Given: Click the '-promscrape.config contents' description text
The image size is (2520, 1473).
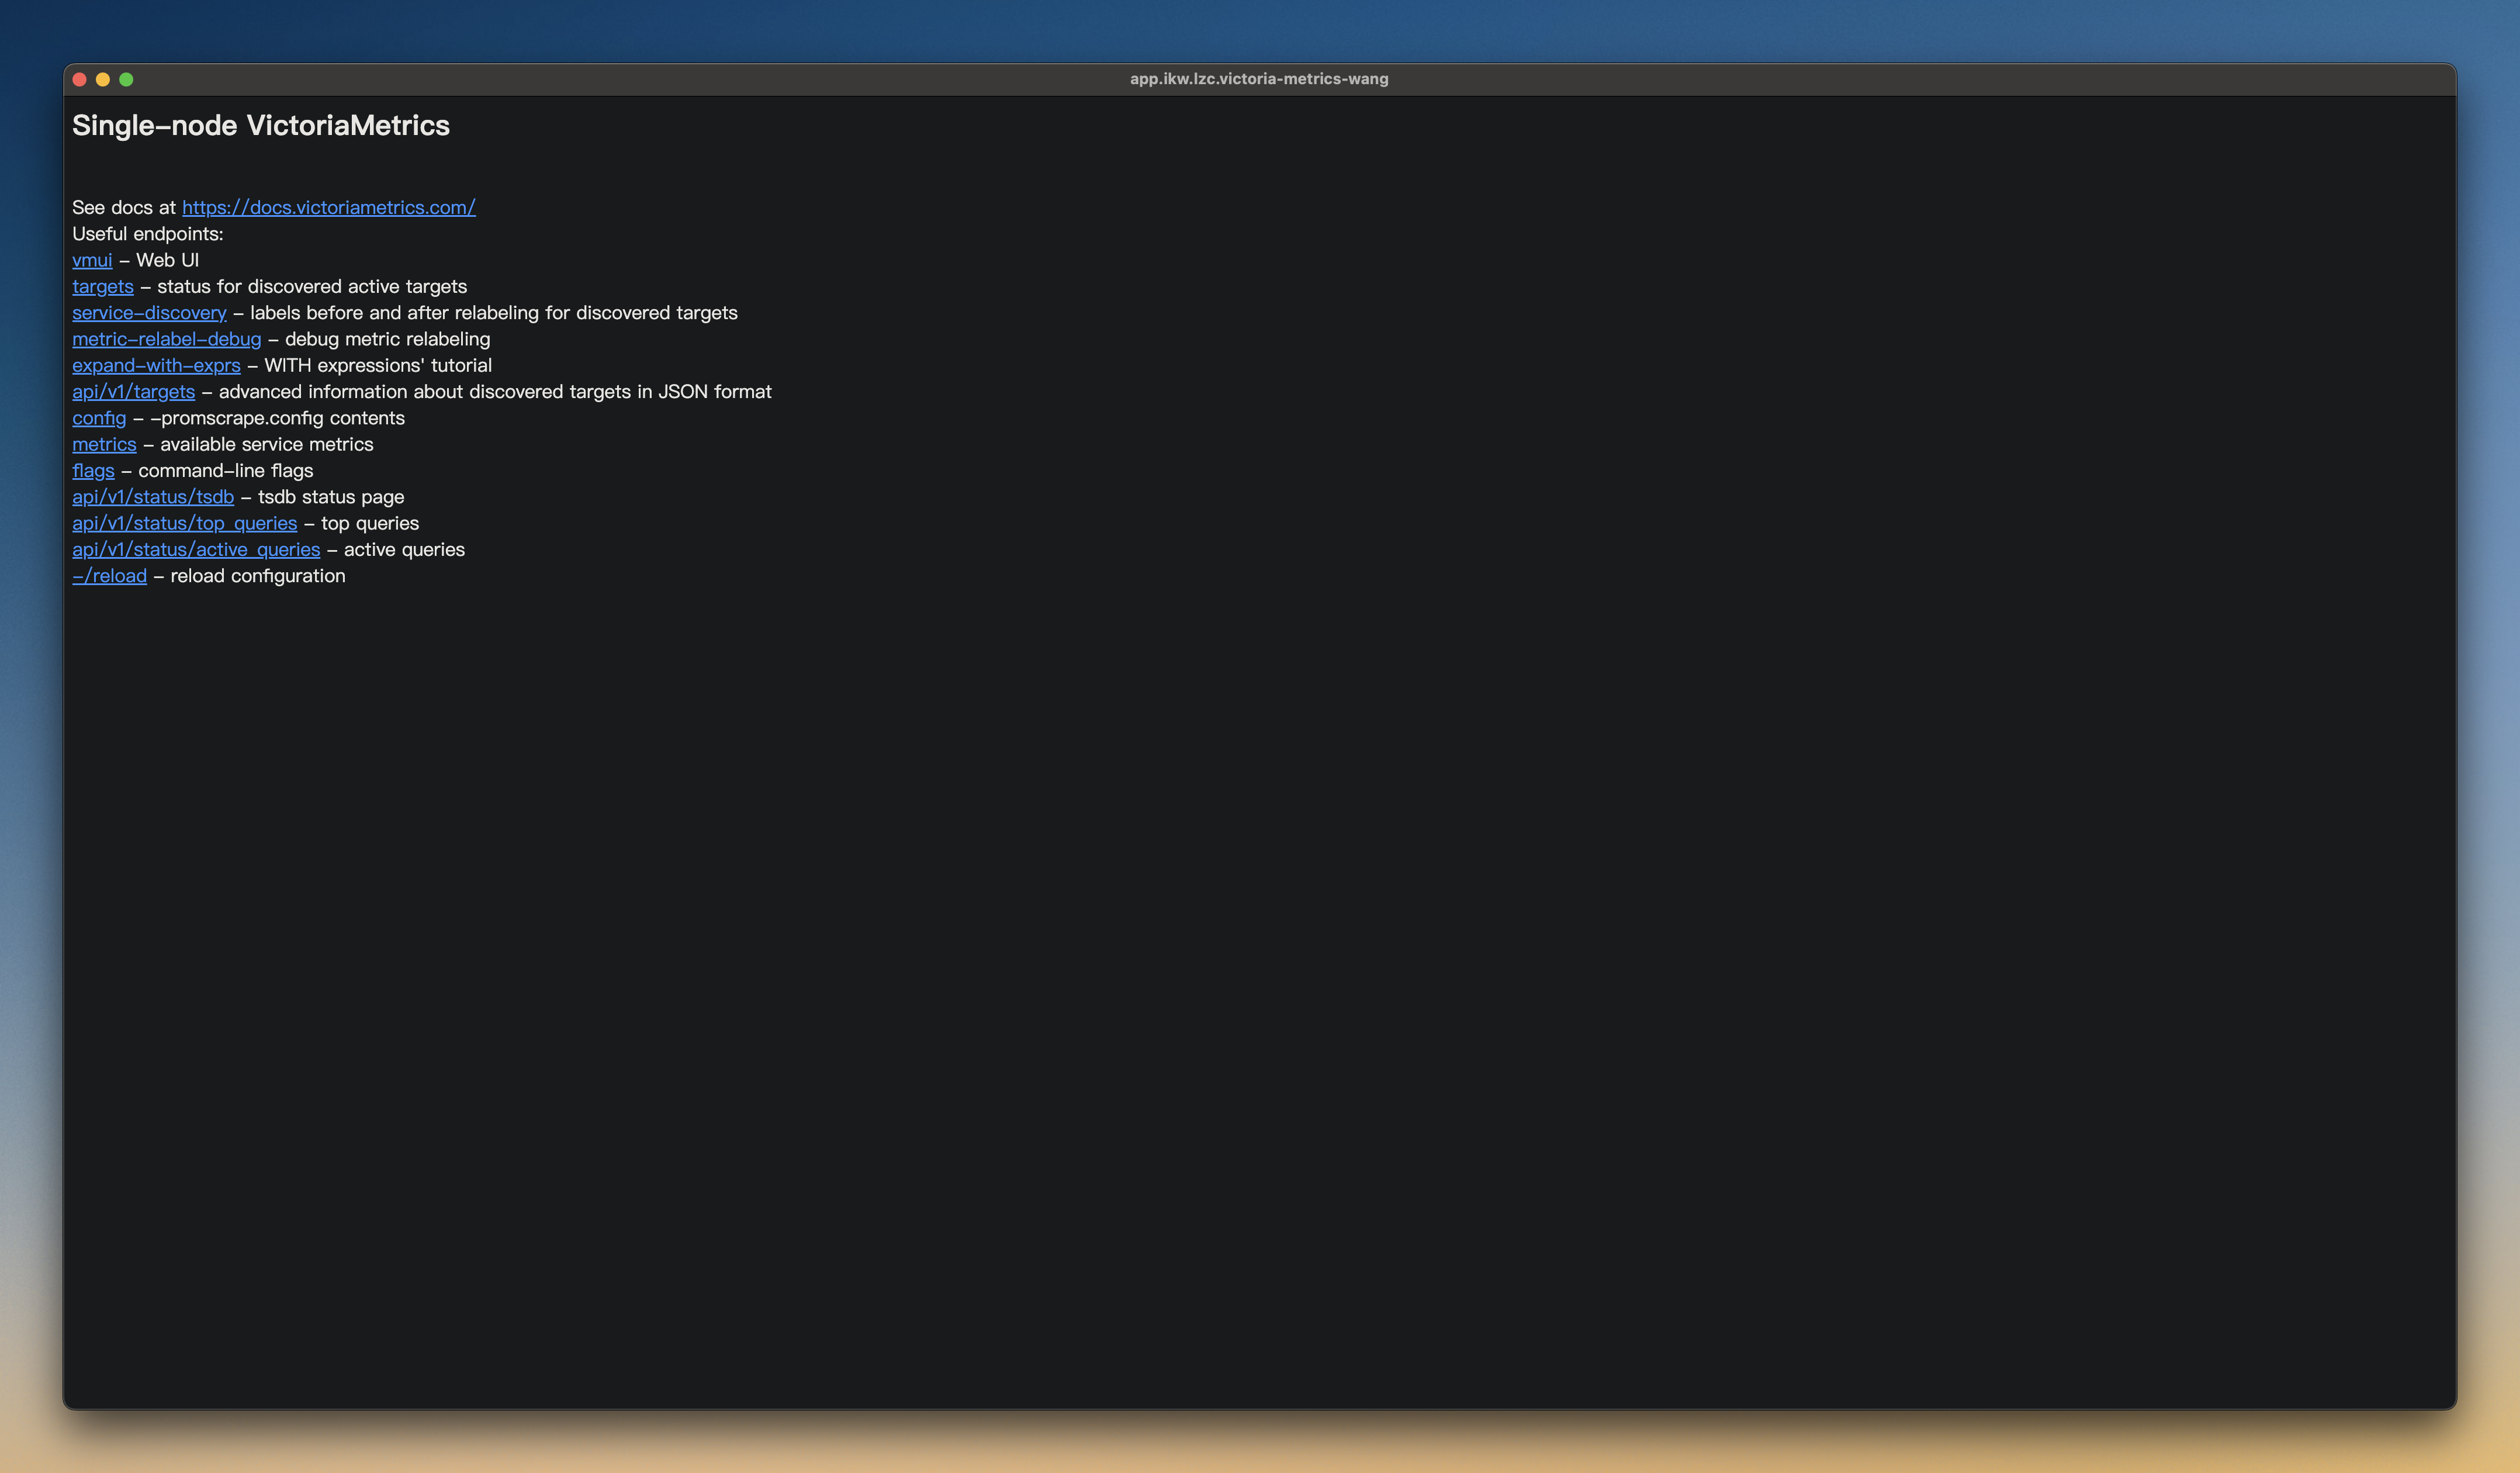Looking at the screenshot, I should [277, 418].
